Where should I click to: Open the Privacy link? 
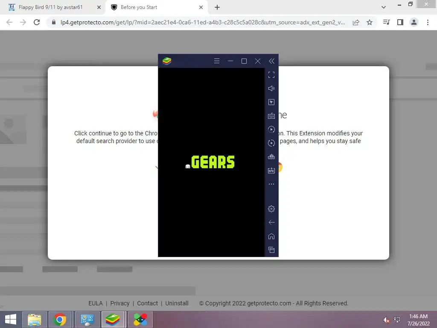pyautogui.click(x=120, y=303)
